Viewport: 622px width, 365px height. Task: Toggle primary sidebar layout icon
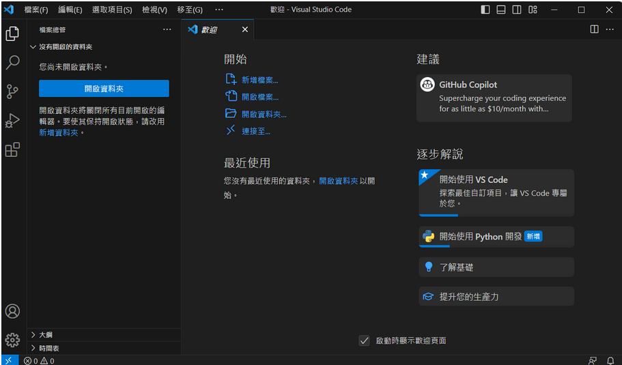click(x=485, y=10)
